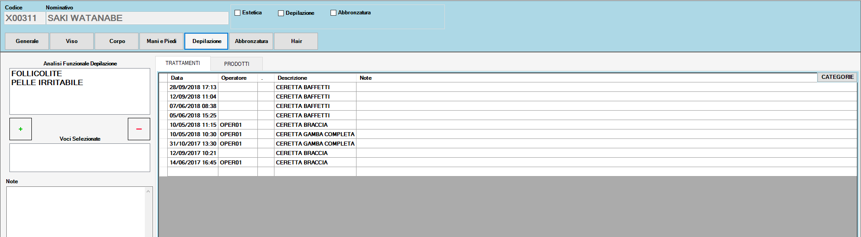This screenshot has width=861, height=237.
Task: Click the Descrizione column header
Action: coord(292,78)
